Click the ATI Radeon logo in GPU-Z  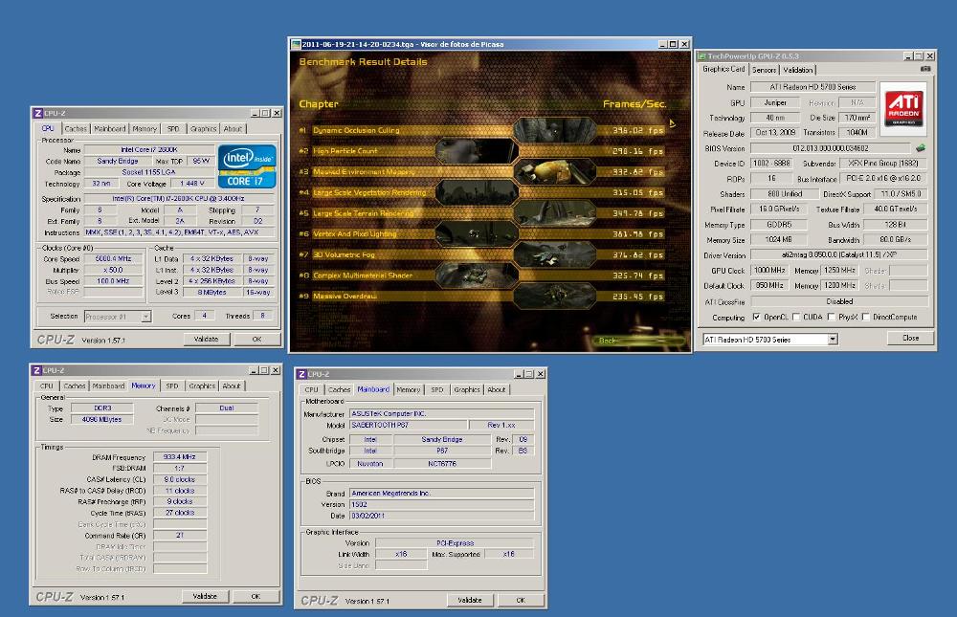tap(904, 109)
